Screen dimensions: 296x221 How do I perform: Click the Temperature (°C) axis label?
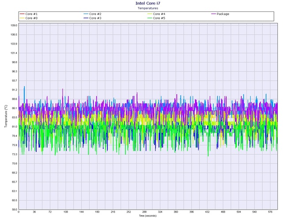tap(6, 116)
